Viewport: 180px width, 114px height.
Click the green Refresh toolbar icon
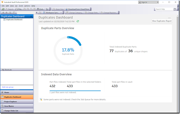tap(3, 9)
